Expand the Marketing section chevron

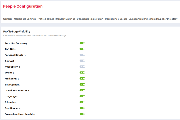pos(18,79)
